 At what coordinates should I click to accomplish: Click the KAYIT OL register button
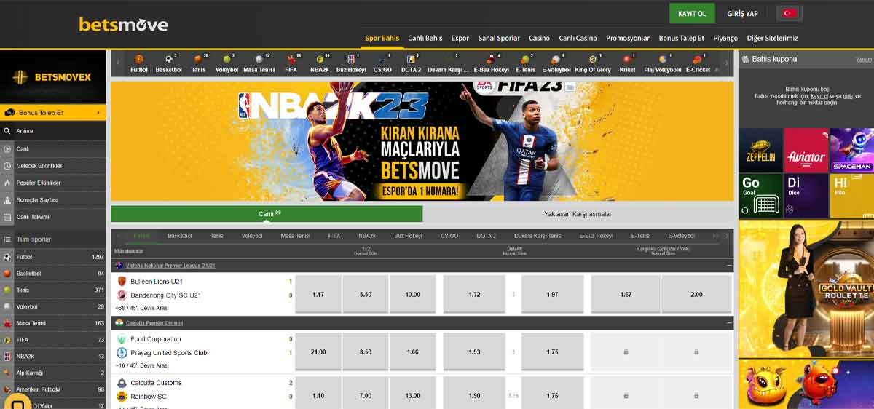click(x=692, y=14)
